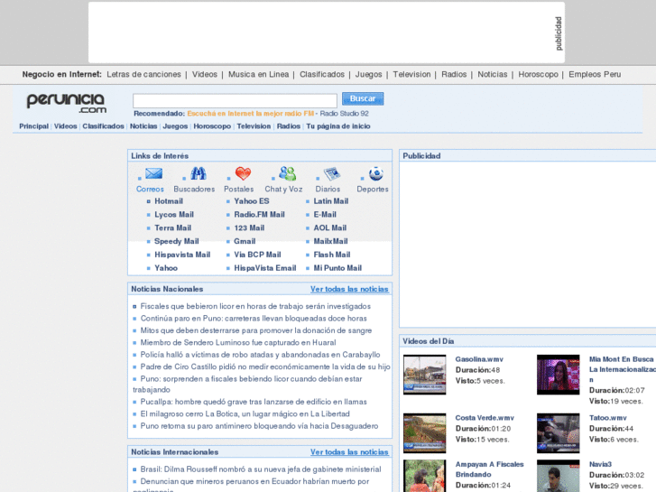The image size is (656, 492).
Task: Open Noticias in the site menu
Action: click(x=143, y=126)
